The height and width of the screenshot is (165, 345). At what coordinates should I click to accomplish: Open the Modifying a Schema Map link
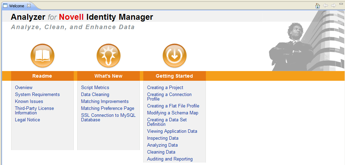(x=172, y=113)
